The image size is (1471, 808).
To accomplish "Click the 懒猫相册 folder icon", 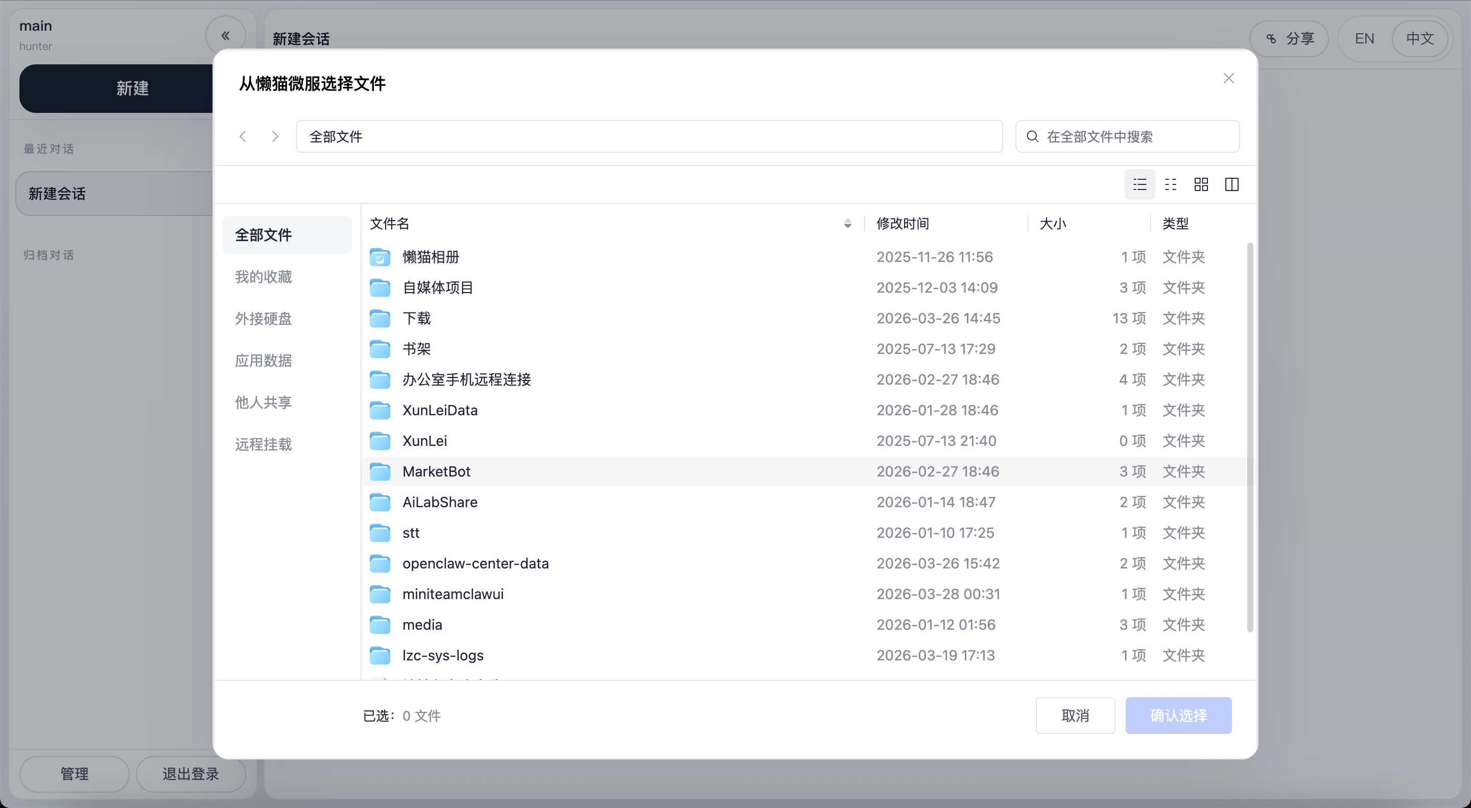I will click(x=379, y=257).
